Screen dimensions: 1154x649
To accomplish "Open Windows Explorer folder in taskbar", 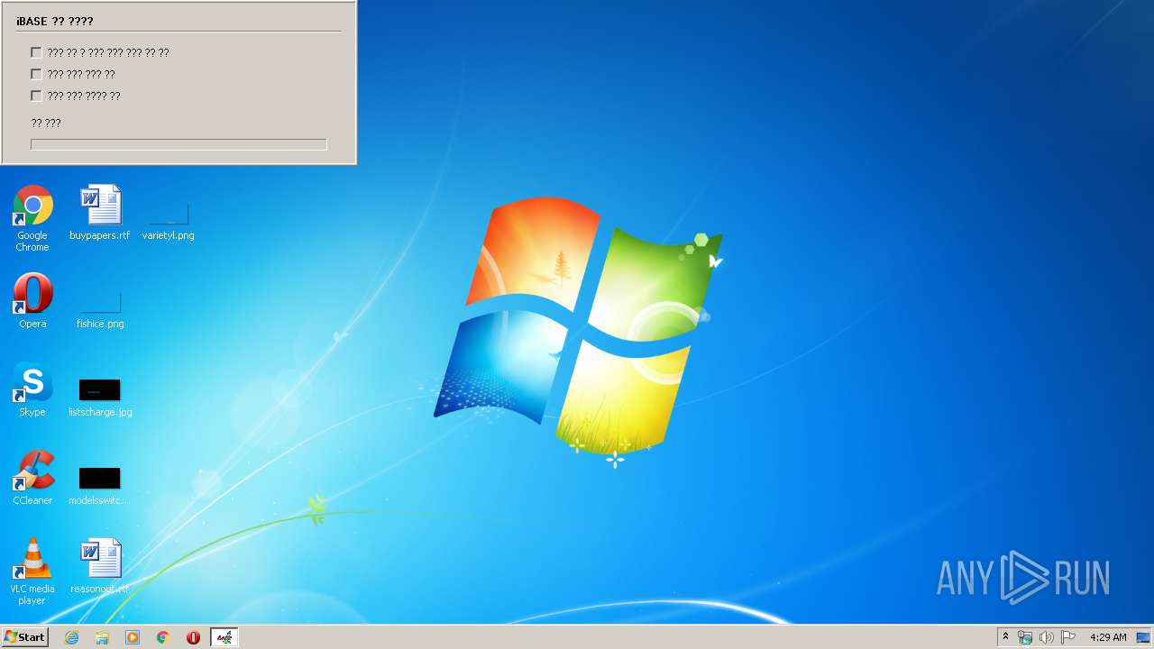I will (x=102, y=637).
